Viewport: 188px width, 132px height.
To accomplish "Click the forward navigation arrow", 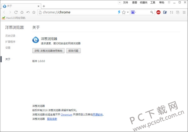I will pyautogui.click(x=10, y=12).
